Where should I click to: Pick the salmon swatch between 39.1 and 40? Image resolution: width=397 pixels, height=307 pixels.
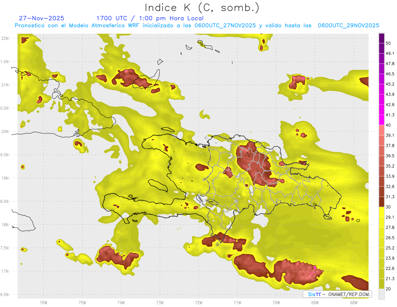pos(382,130)
